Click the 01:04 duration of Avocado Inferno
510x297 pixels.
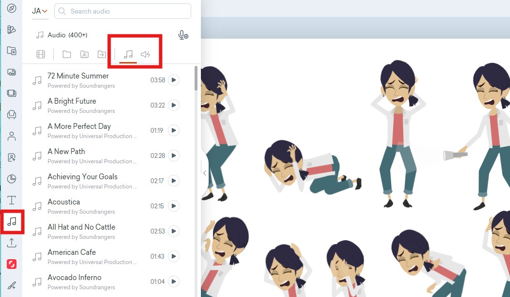(x=157, y=282)
